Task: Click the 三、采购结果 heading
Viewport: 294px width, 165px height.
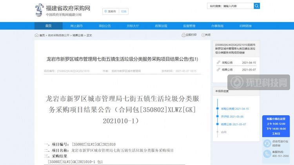Action: pos(56,156)
